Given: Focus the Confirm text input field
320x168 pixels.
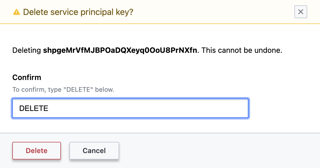Looking at the screenshot, I should [x=130, y=108].
